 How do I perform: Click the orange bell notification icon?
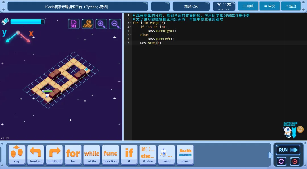[300, 129]
